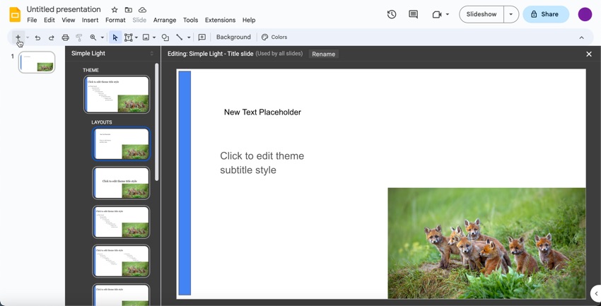
Task: Check the cloud document status icon
Action: click(142, 10)
